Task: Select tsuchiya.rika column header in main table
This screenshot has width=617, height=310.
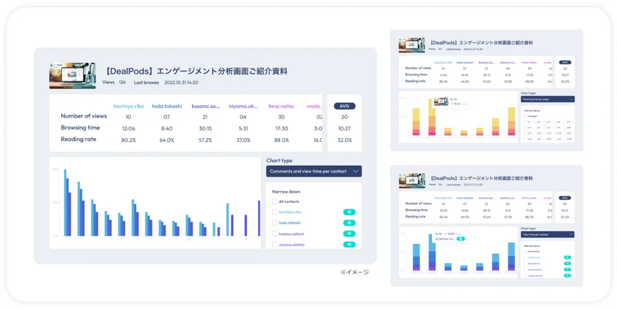Action: pos(129,106)
